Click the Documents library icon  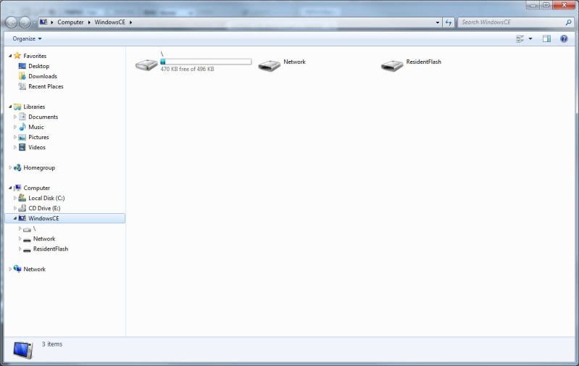point(22,117)
